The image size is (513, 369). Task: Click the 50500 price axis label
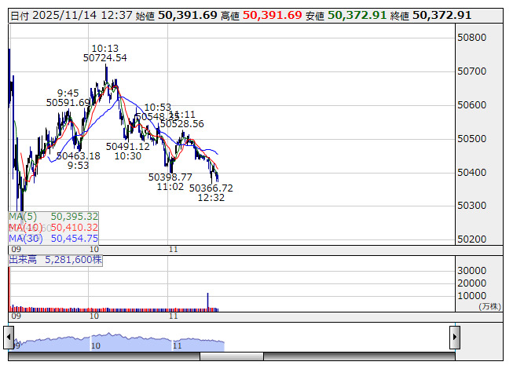pos(472,139)
